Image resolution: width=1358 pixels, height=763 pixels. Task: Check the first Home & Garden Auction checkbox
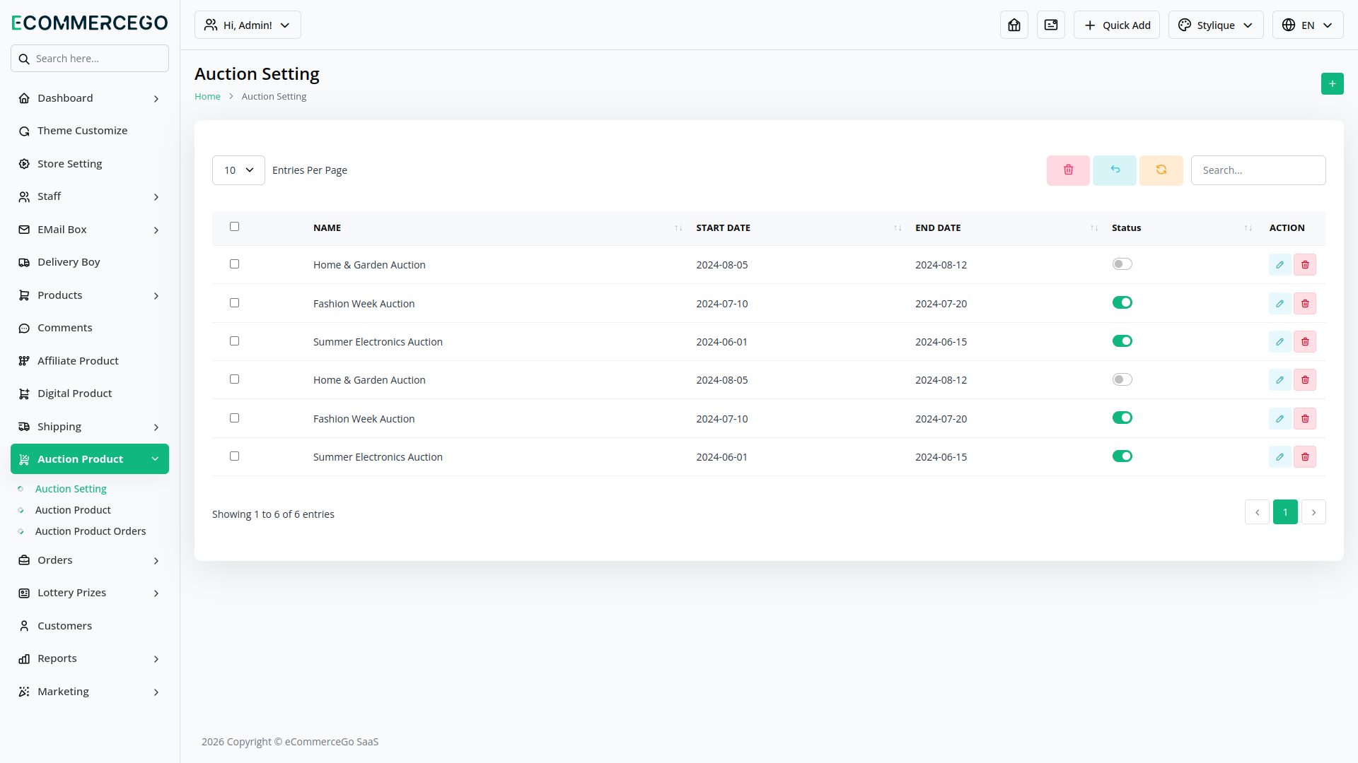234,264
